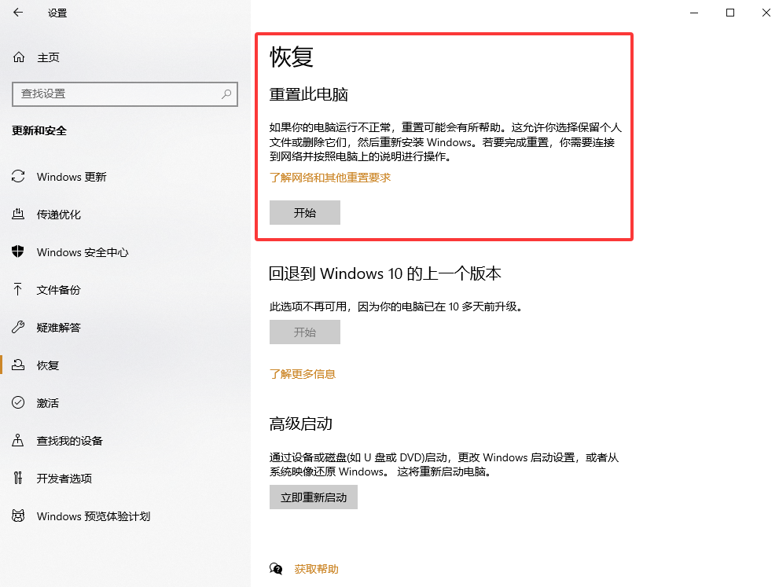
Task: Click the question mark help icon near 获取帮助
Action: pyautogui.click(x=277, y=568)
